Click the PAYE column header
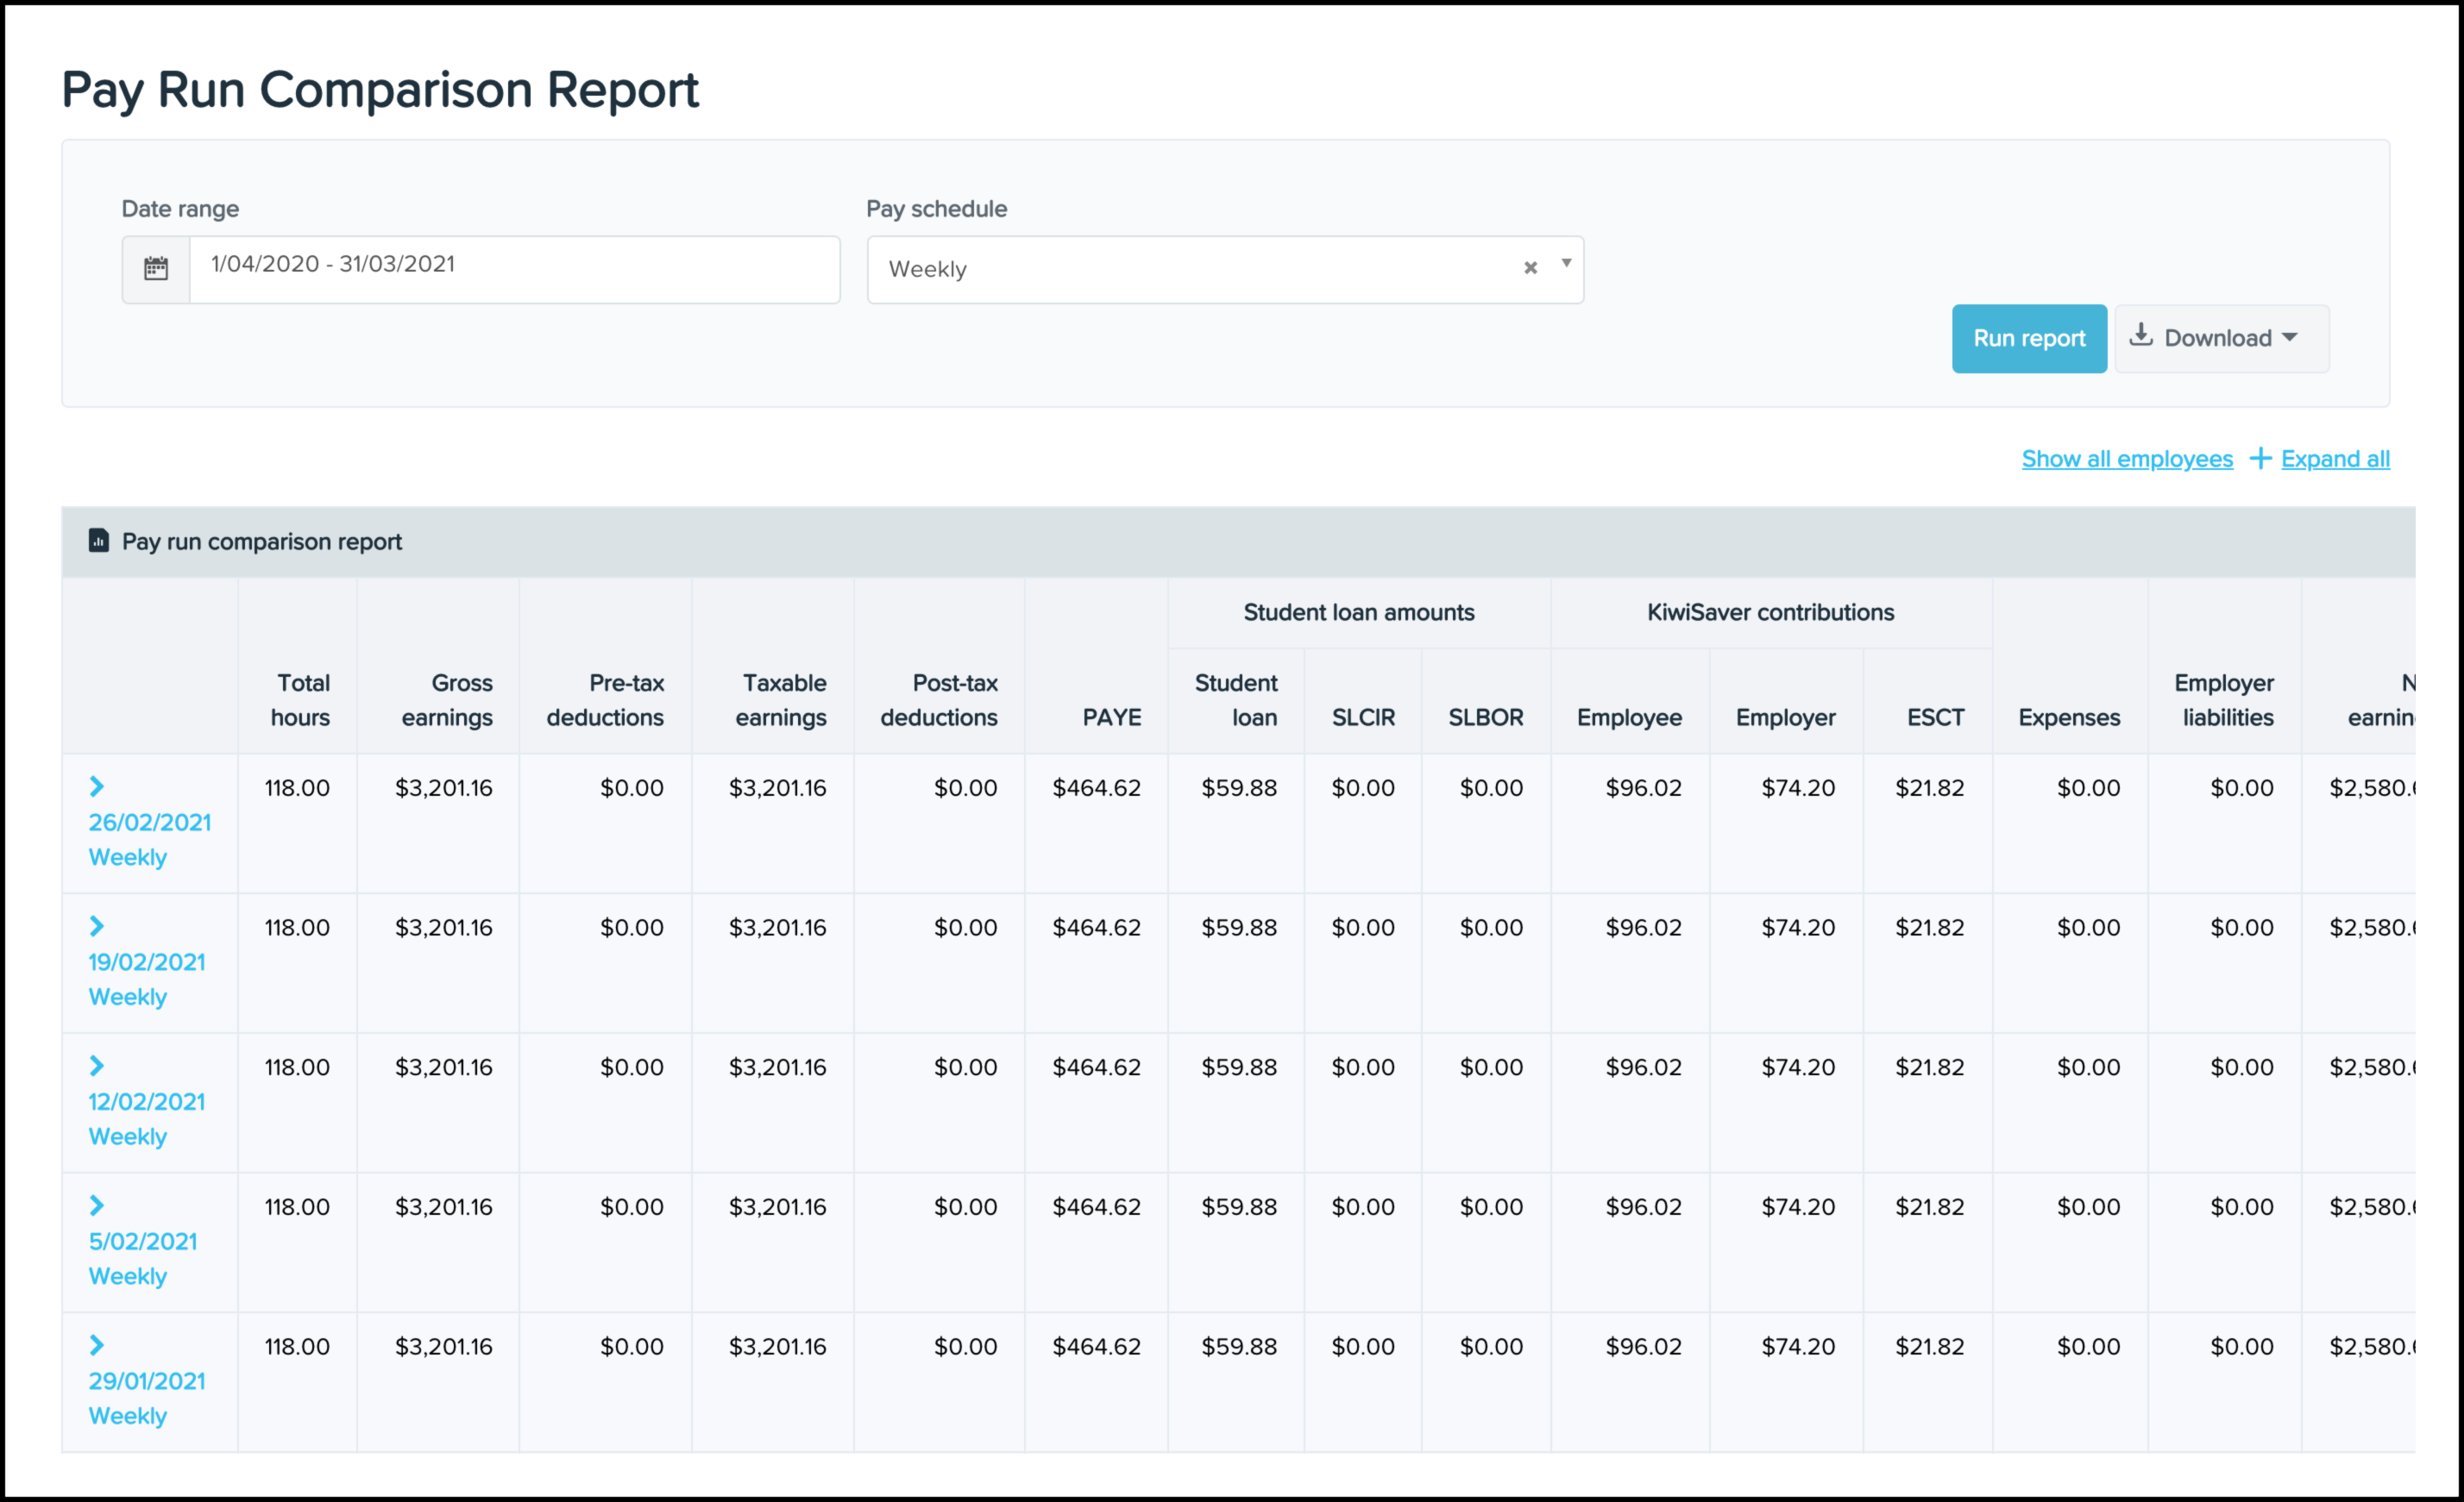This screenshot has width=2464, height=1502. [x=1111, y=717]
